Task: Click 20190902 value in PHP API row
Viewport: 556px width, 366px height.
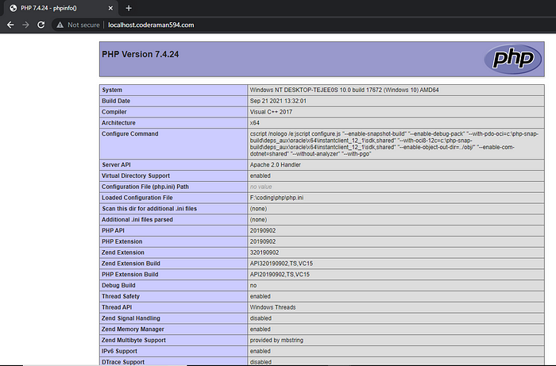Action: (263, 231)
